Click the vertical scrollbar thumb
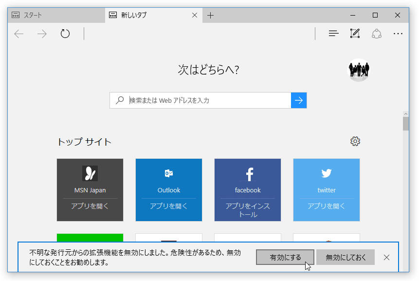 pyautogui.click(x=406, y=124)
